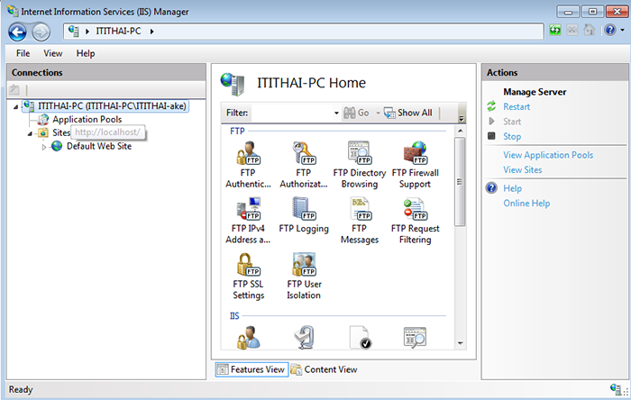Switch to Features View tab

(x=251, y=369)
